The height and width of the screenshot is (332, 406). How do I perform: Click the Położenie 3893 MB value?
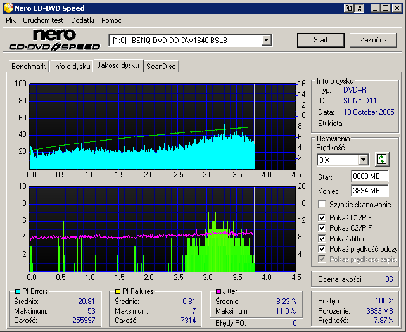click(380, 310)
